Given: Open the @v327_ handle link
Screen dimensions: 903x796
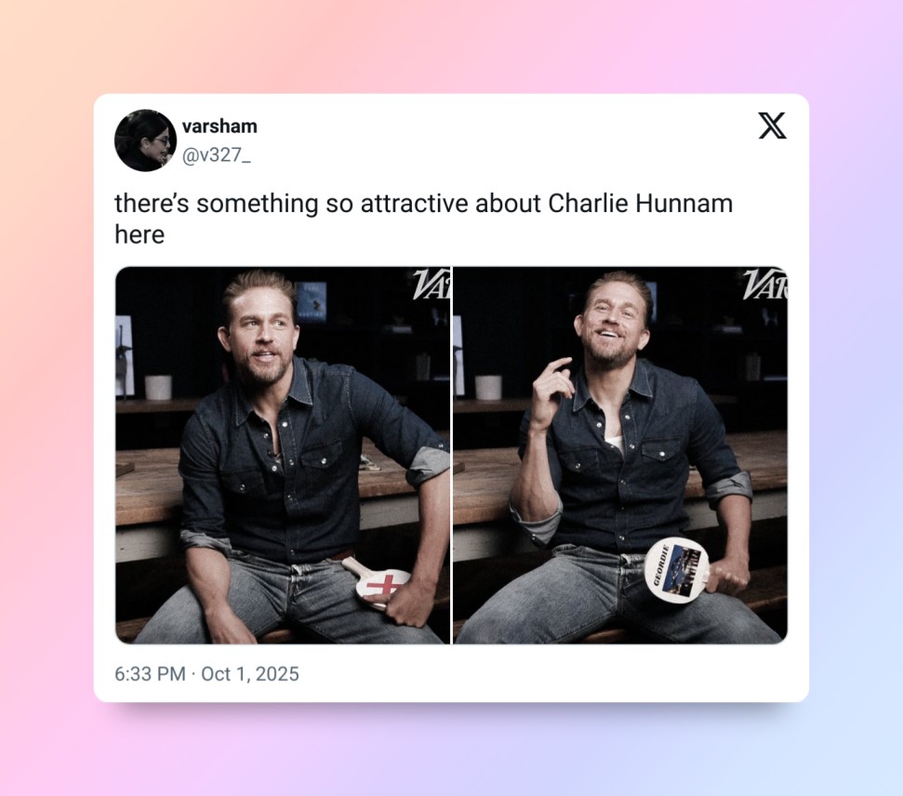Looking at the screenshot, I should click(x=216, y=155).
